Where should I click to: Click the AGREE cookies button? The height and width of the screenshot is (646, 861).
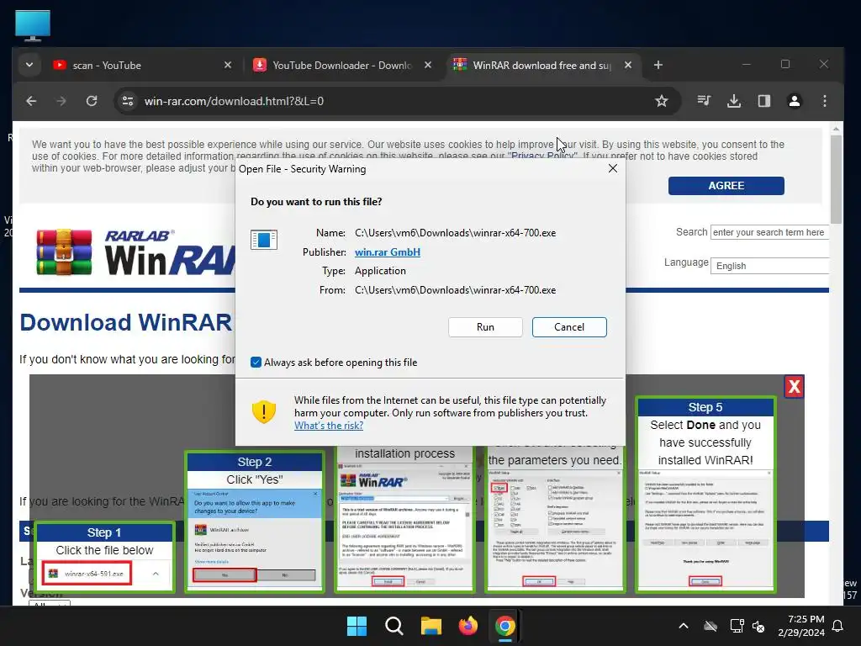pyautogui.click(x=726, y=186)
